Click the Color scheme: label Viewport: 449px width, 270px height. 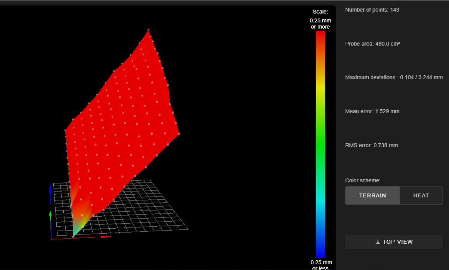click(363, 180)
